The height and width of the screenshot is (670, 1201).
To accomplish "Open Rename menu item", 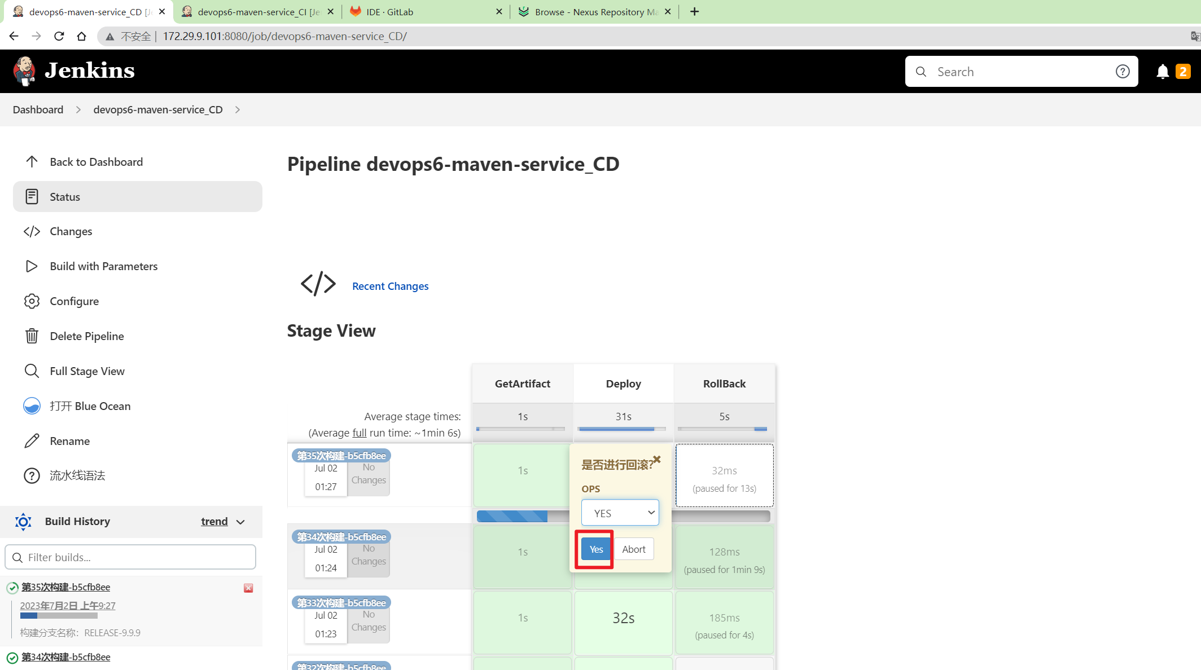I will pyautogui.click(x=69, y=441).
